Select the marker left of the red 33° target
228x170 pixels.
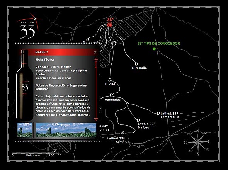pos(88,39)
